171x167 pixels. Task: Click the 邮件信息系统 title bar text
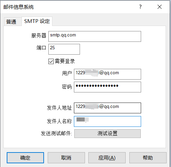pyautogui.click(x=18, y=7)
